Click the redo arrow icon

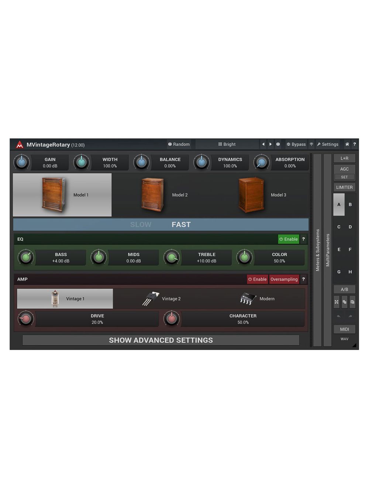point(351,316)
